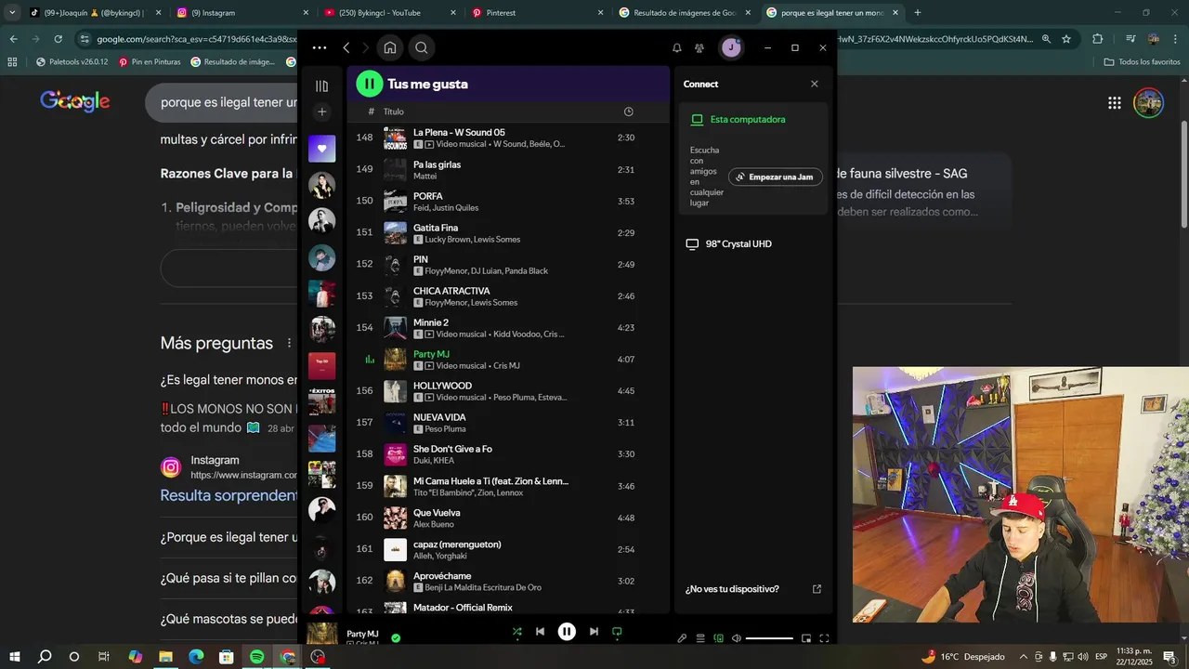The image size is (1189, 669).
Task: Go back with Spotify's back arrow
Action: (x=346, y=47)
